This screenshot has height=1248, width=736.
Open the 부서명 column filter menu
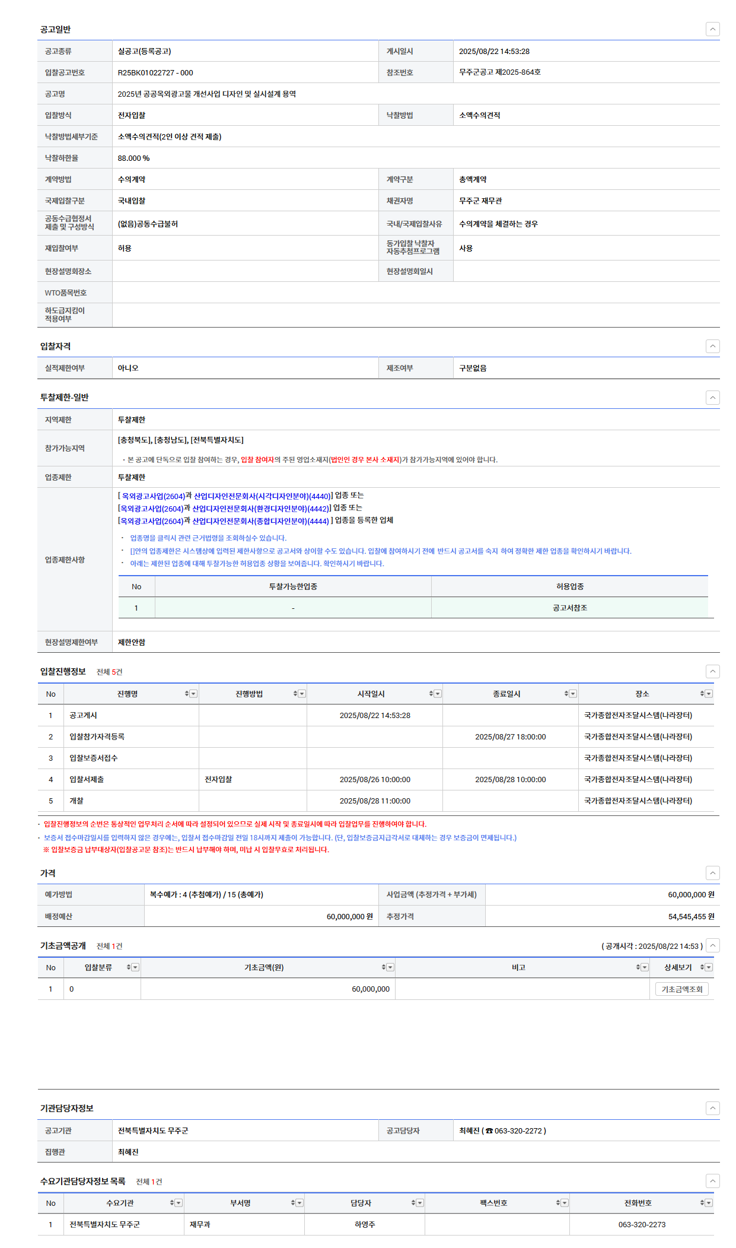point(300,1203)
